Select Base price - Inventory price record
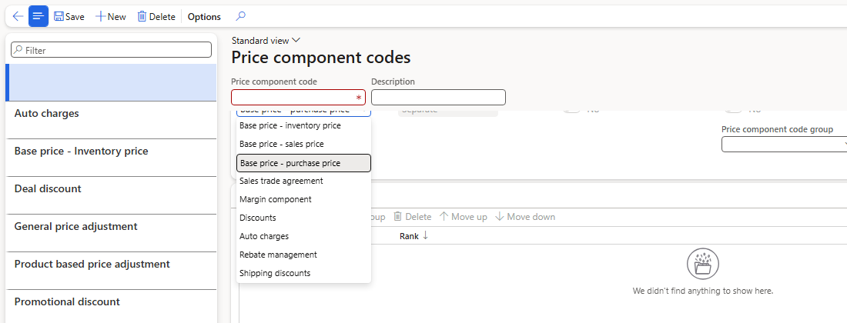The image size is (847, 323). click(111, 158)
